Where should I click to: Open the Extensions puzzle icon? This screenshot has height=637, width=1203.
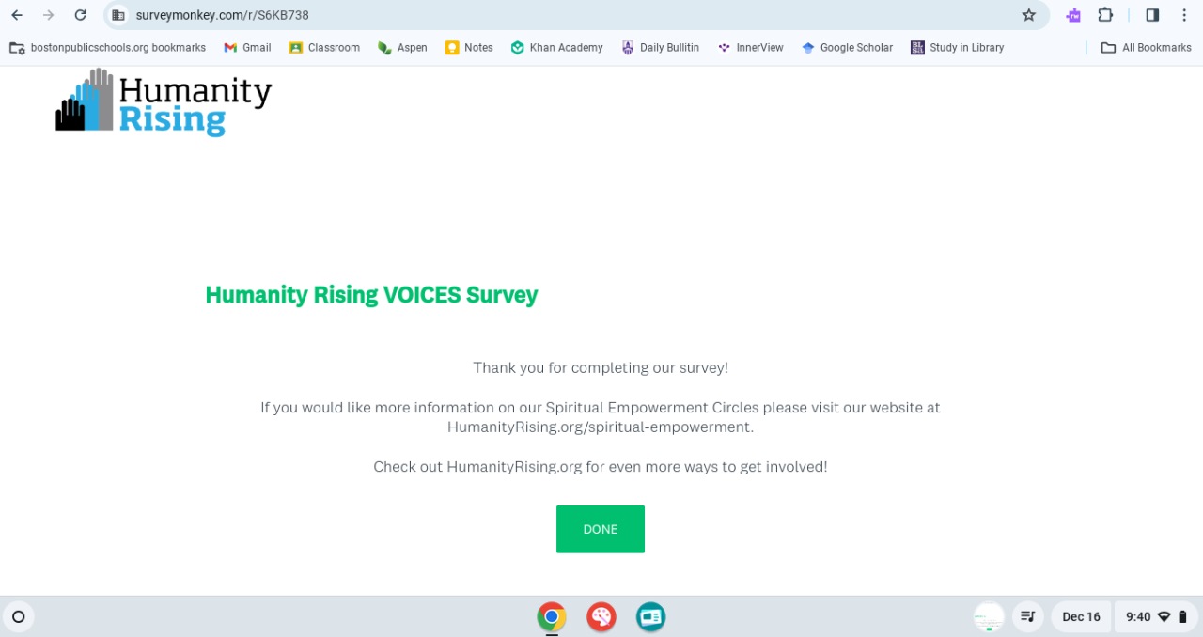pyautogui.click(x=1105, y=15)
